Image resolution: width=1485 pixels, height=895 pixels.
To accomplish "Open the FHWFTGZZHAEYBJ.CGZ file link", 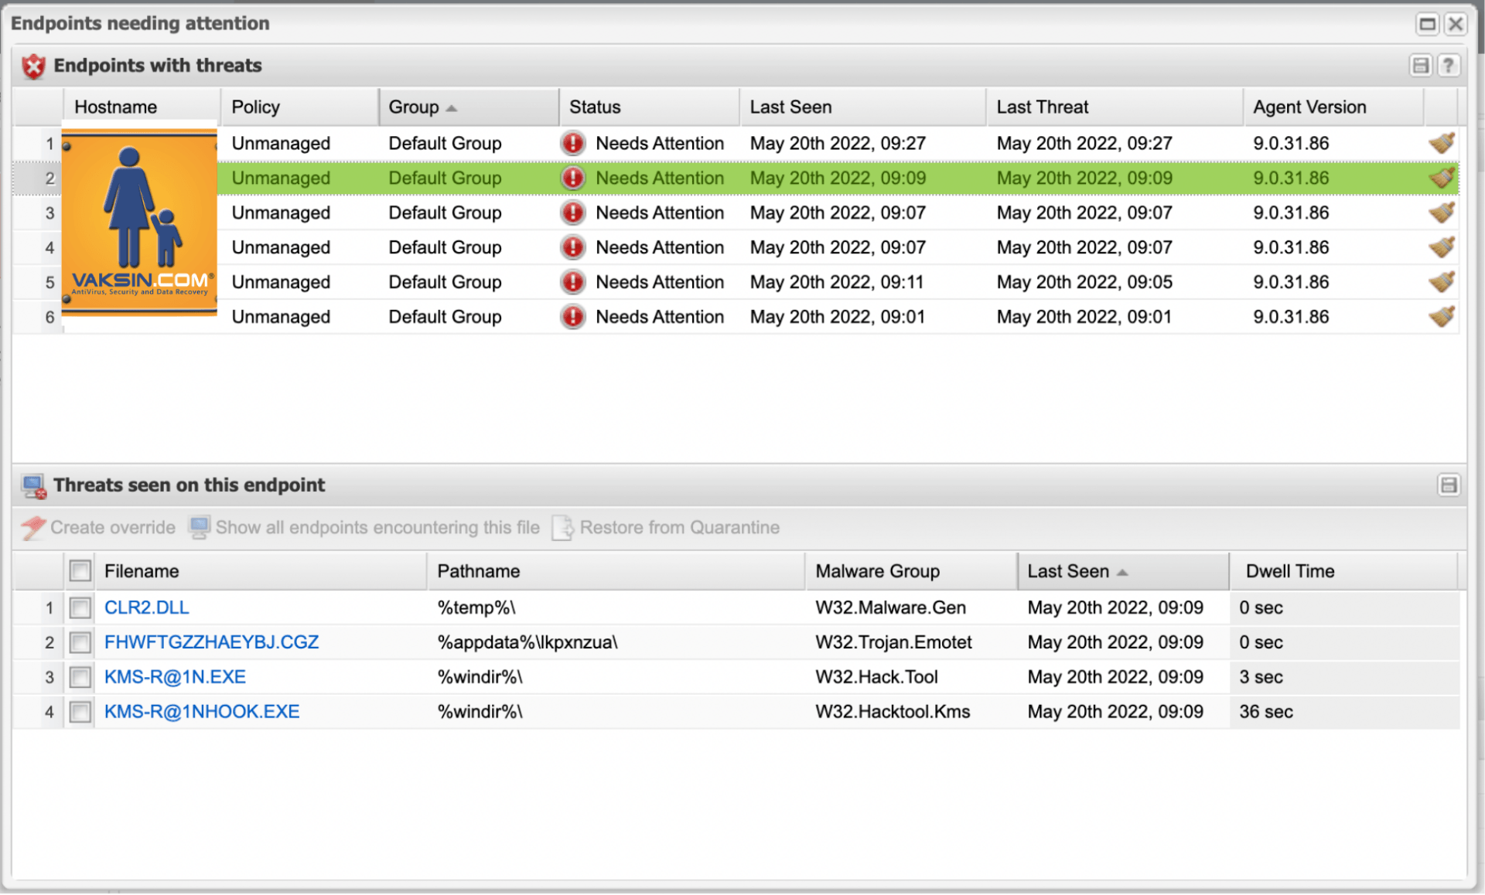I will [x=211, y=642].
